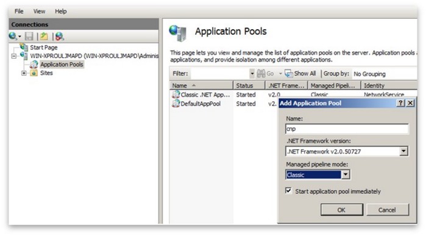426x236 pixels.
Task: Sort by the .NET Frame... column header
Action: tap(286, 85)
